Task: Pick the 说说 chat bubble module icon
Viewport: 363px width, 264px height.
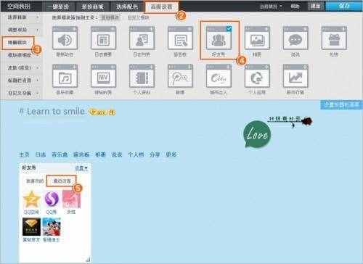Action: (295, 38)
